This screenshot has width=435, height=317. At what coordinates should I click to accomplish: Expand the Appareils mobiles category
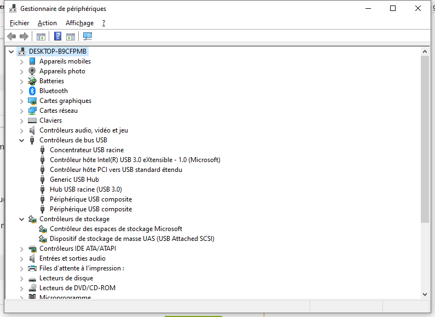point(22,62)
